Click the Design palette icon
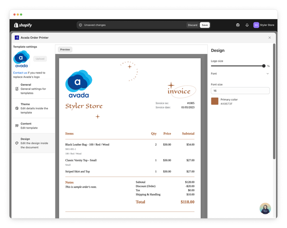This screenshot has height=228, width=287. click(x=17, y=143)
